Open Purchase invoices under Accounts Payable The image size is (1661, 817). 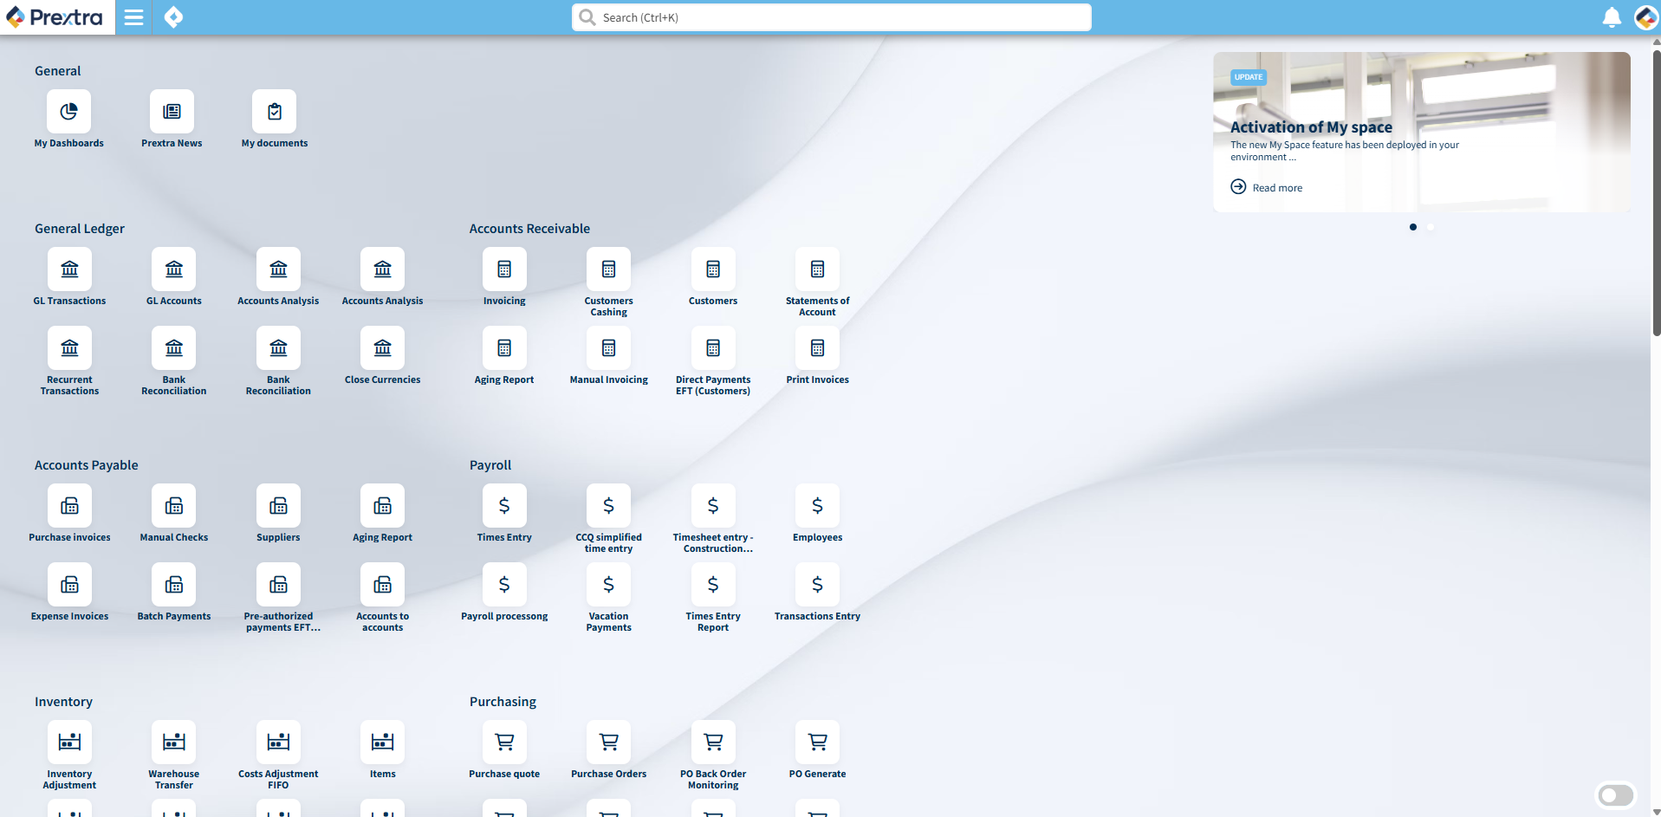69,506
